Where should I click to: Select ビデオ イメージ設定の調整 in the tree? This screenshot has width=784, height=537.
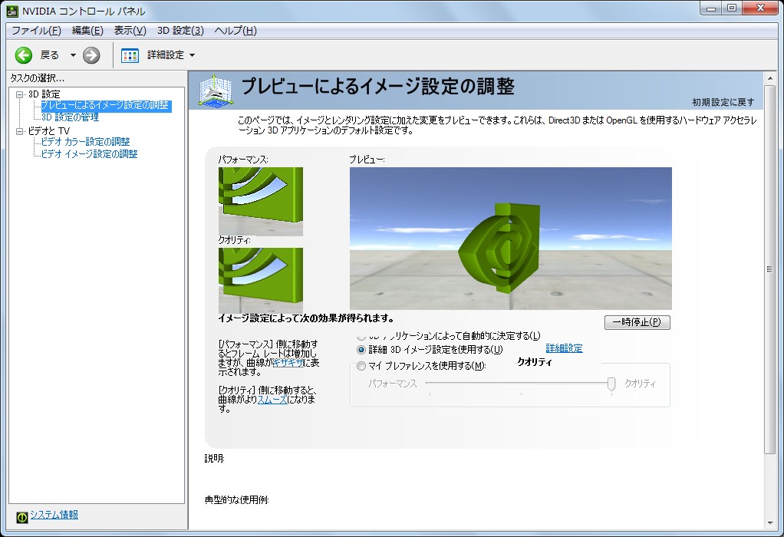(90, 154)
